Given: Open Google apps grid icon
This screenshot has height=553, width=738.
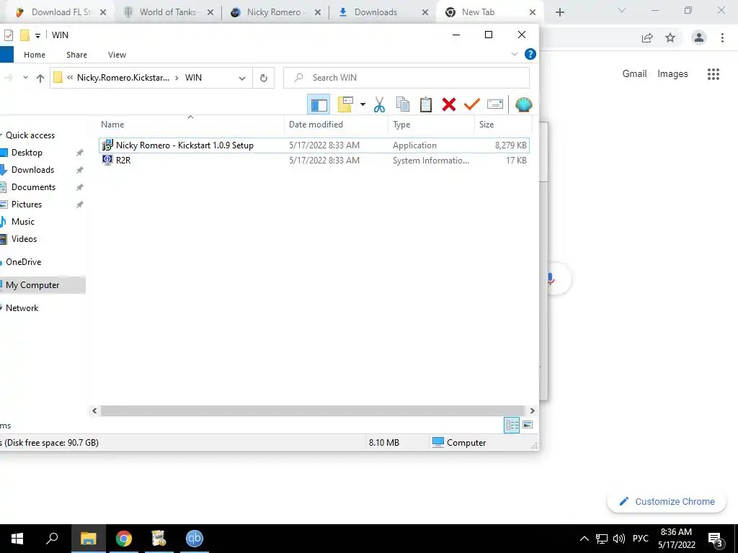Looking at the screenshot, I should 713,74.
